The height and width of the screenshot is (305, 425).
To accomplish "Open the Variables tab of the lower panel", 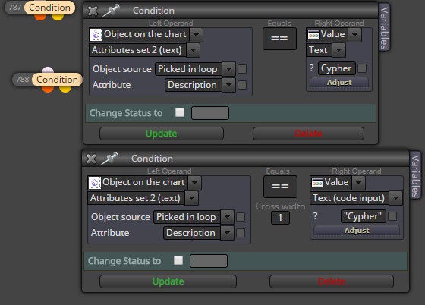I will click(x=415, y=175).
